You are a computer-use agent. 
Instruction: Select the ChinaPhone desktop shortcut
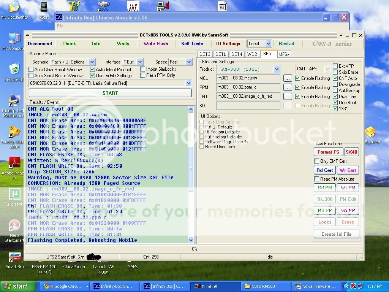pyautogui.click(x=74, y=266)
